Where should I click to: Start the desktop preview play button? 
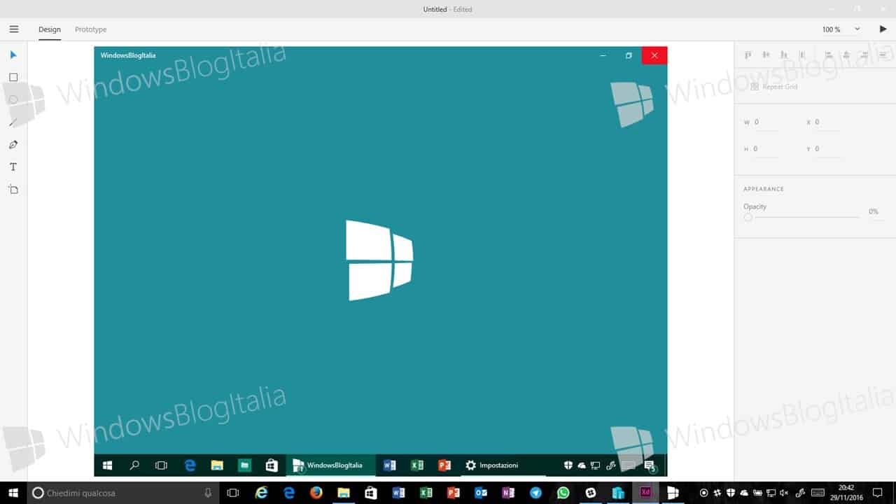tap(883, 29)
